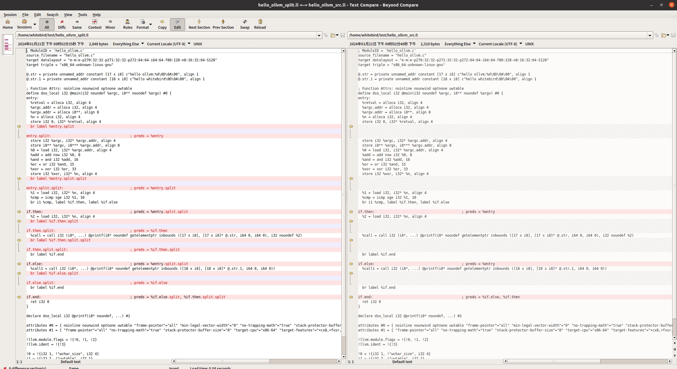The width and height of the screenshot is (677, 369).
Task: Show only Same lines
Action: [77, 24]
